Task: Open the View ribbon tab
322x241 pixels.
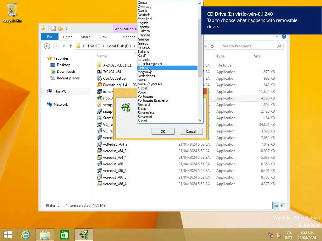Action: [103, 37]
